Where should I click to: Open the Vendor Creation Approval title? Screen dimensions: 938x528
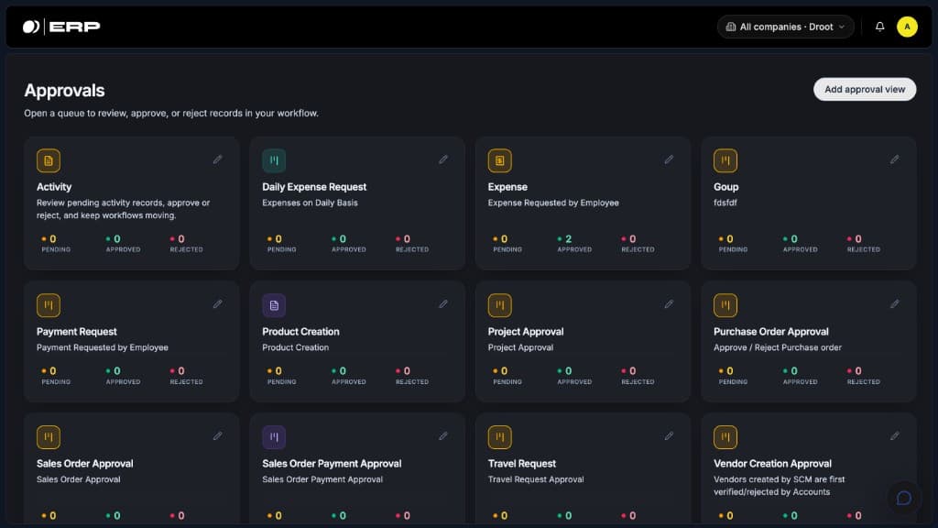coord(772,463)
